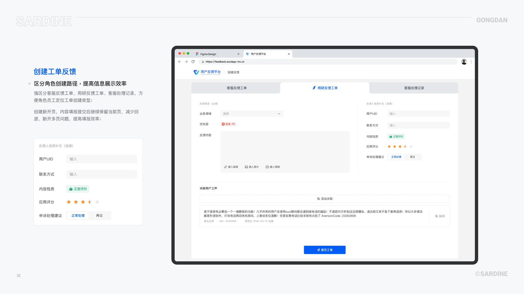Screen dimensions: 524x294
Task: Click the X icon at bottom left
Action: pos(19,275)
